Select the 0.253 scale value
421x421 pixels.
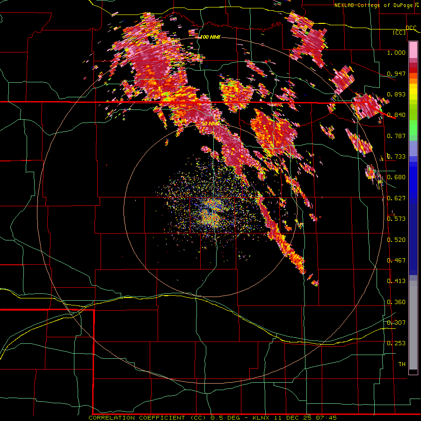point(396,343)
